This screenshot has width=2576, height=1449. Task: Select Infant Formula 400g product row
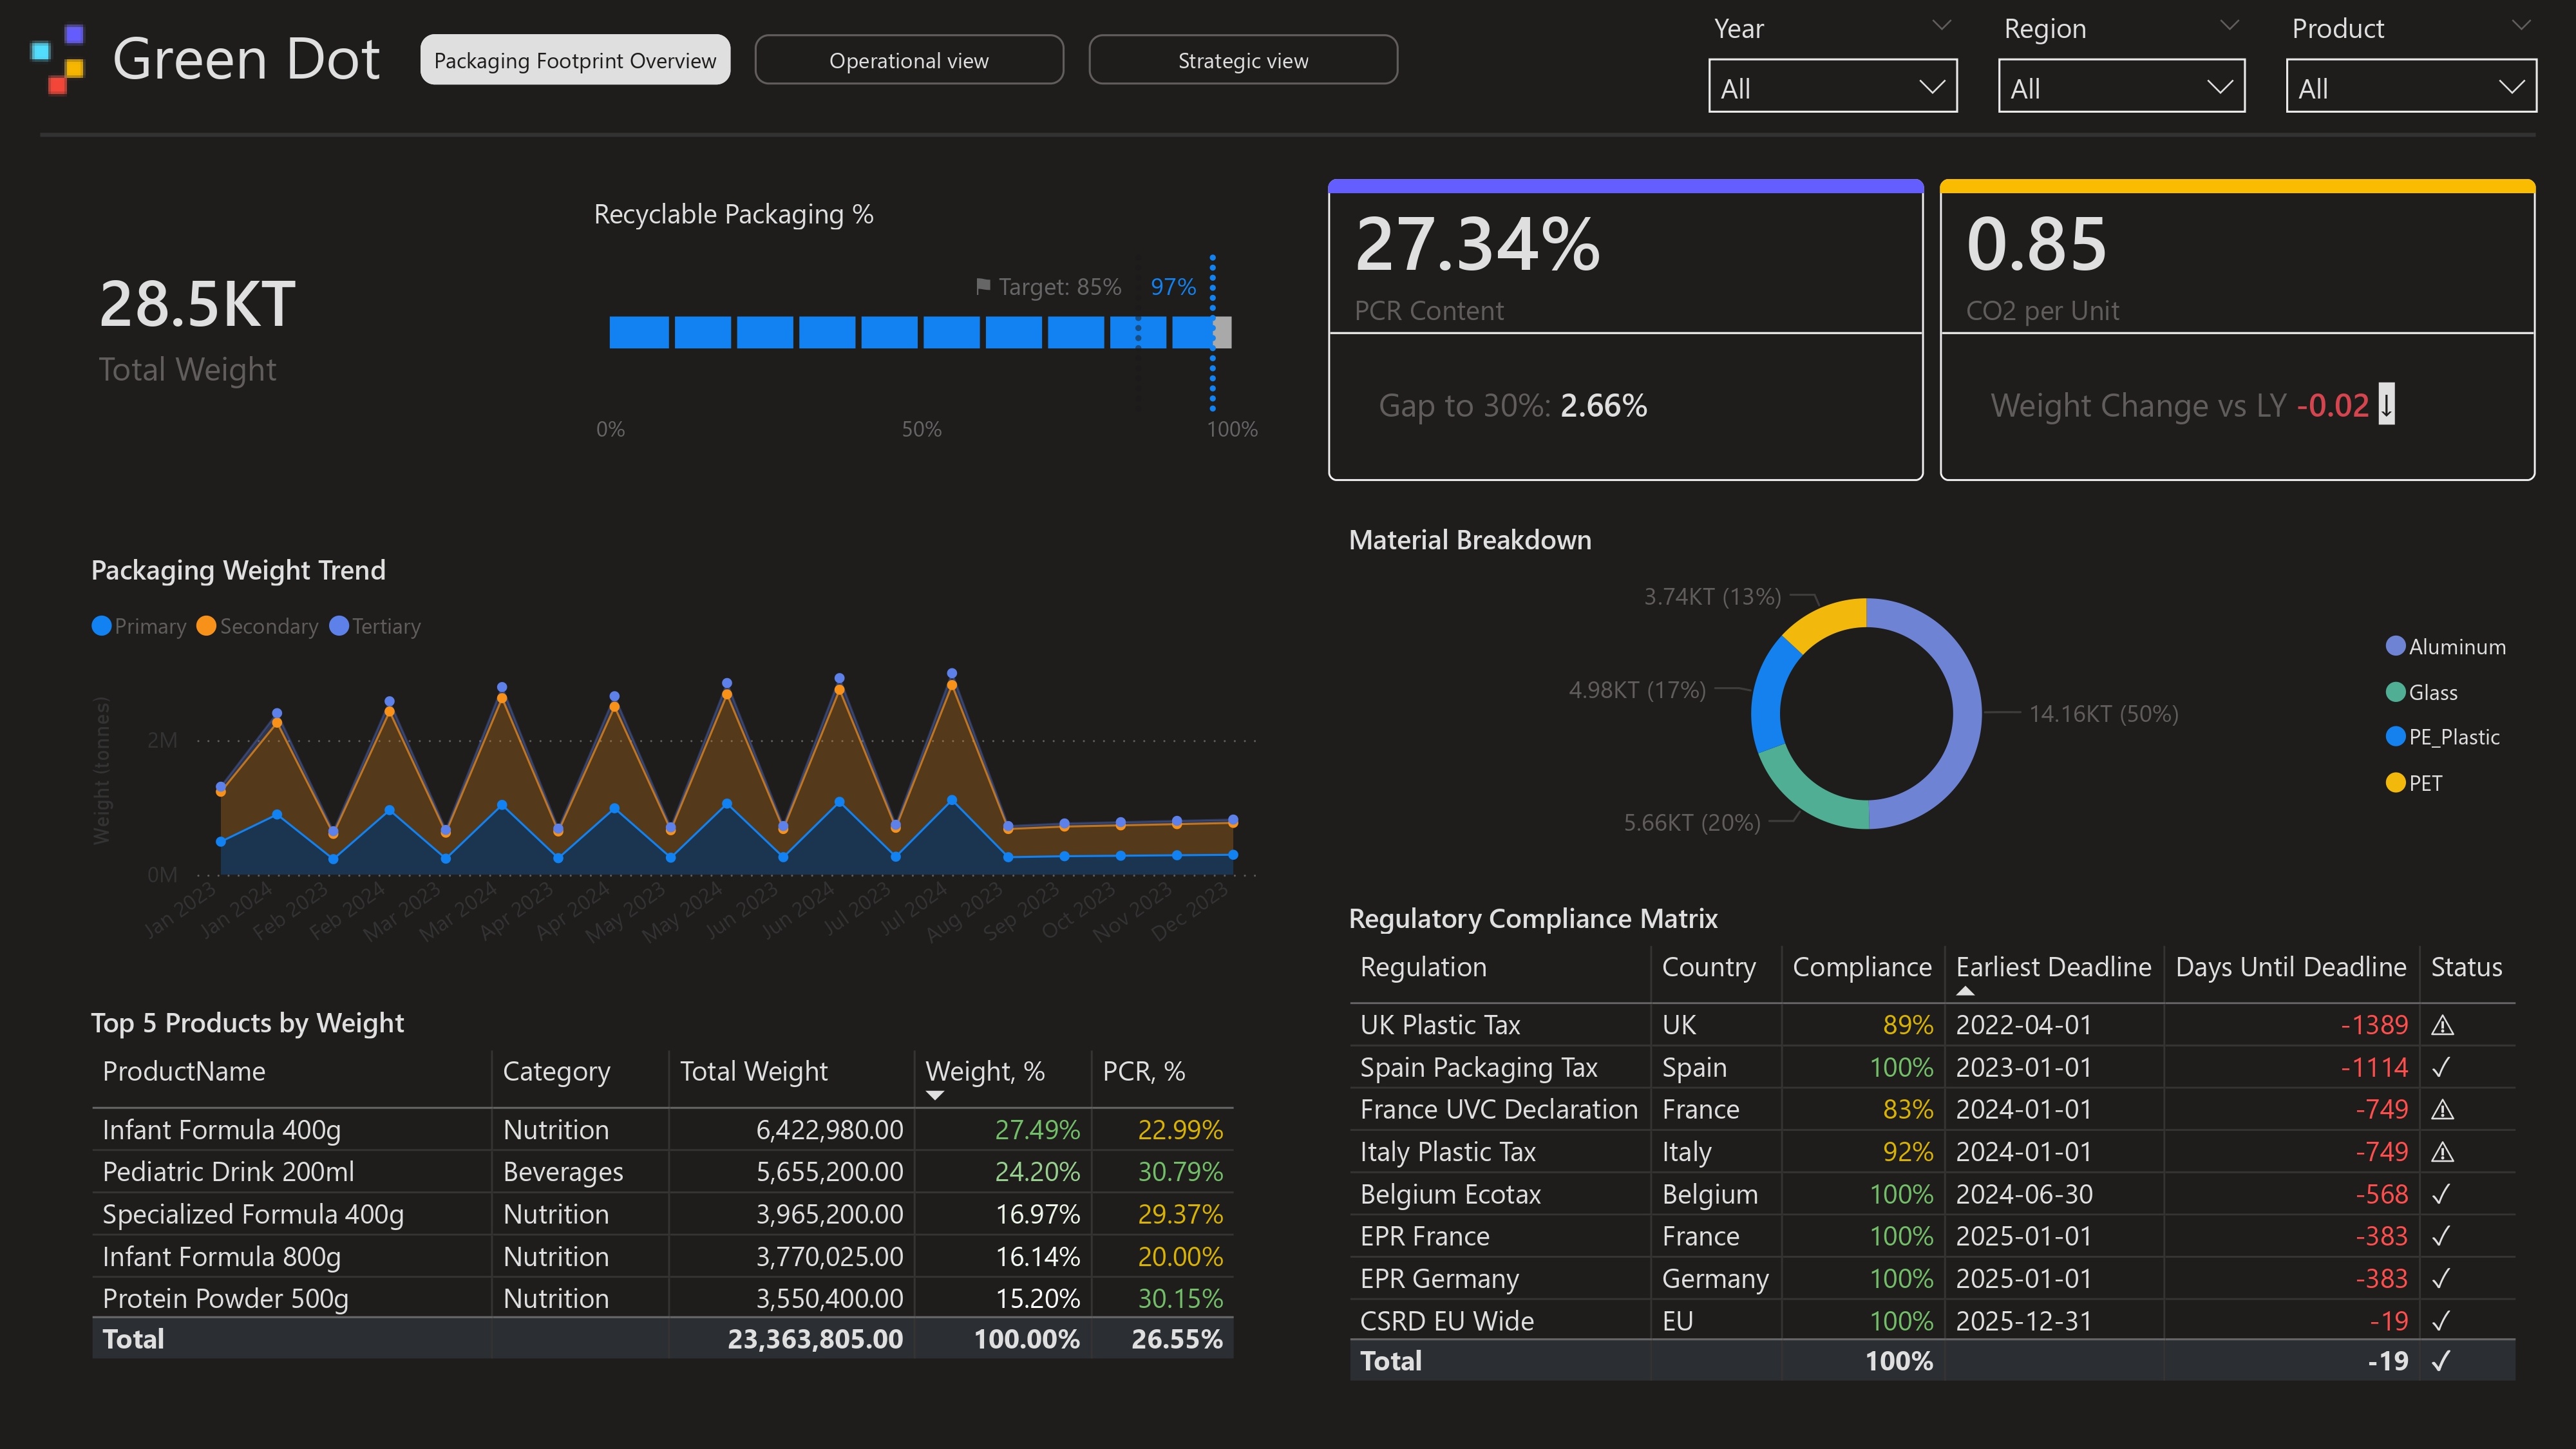[662, 1130]
